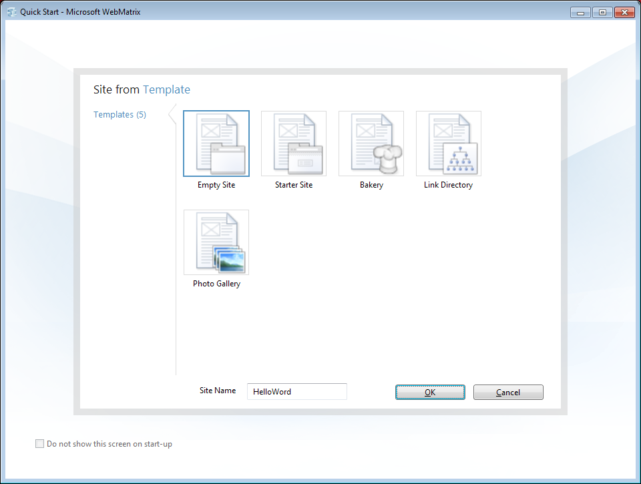The height and width of the screenshot is (484, 641).
Task: Close the WebMatrix window
Action: point(624,13)
